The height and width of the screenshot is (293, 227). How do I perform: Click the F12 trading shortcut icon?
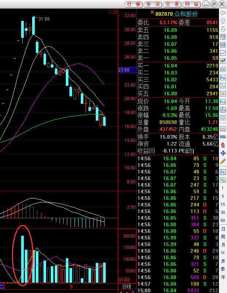coord(223,102)
